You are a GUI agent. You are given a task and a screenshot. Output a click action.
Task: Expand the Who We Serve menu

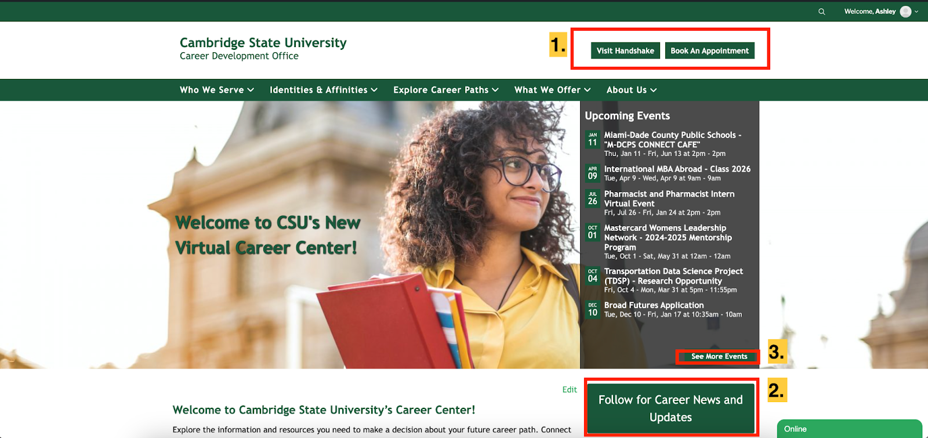pos(216,90)
